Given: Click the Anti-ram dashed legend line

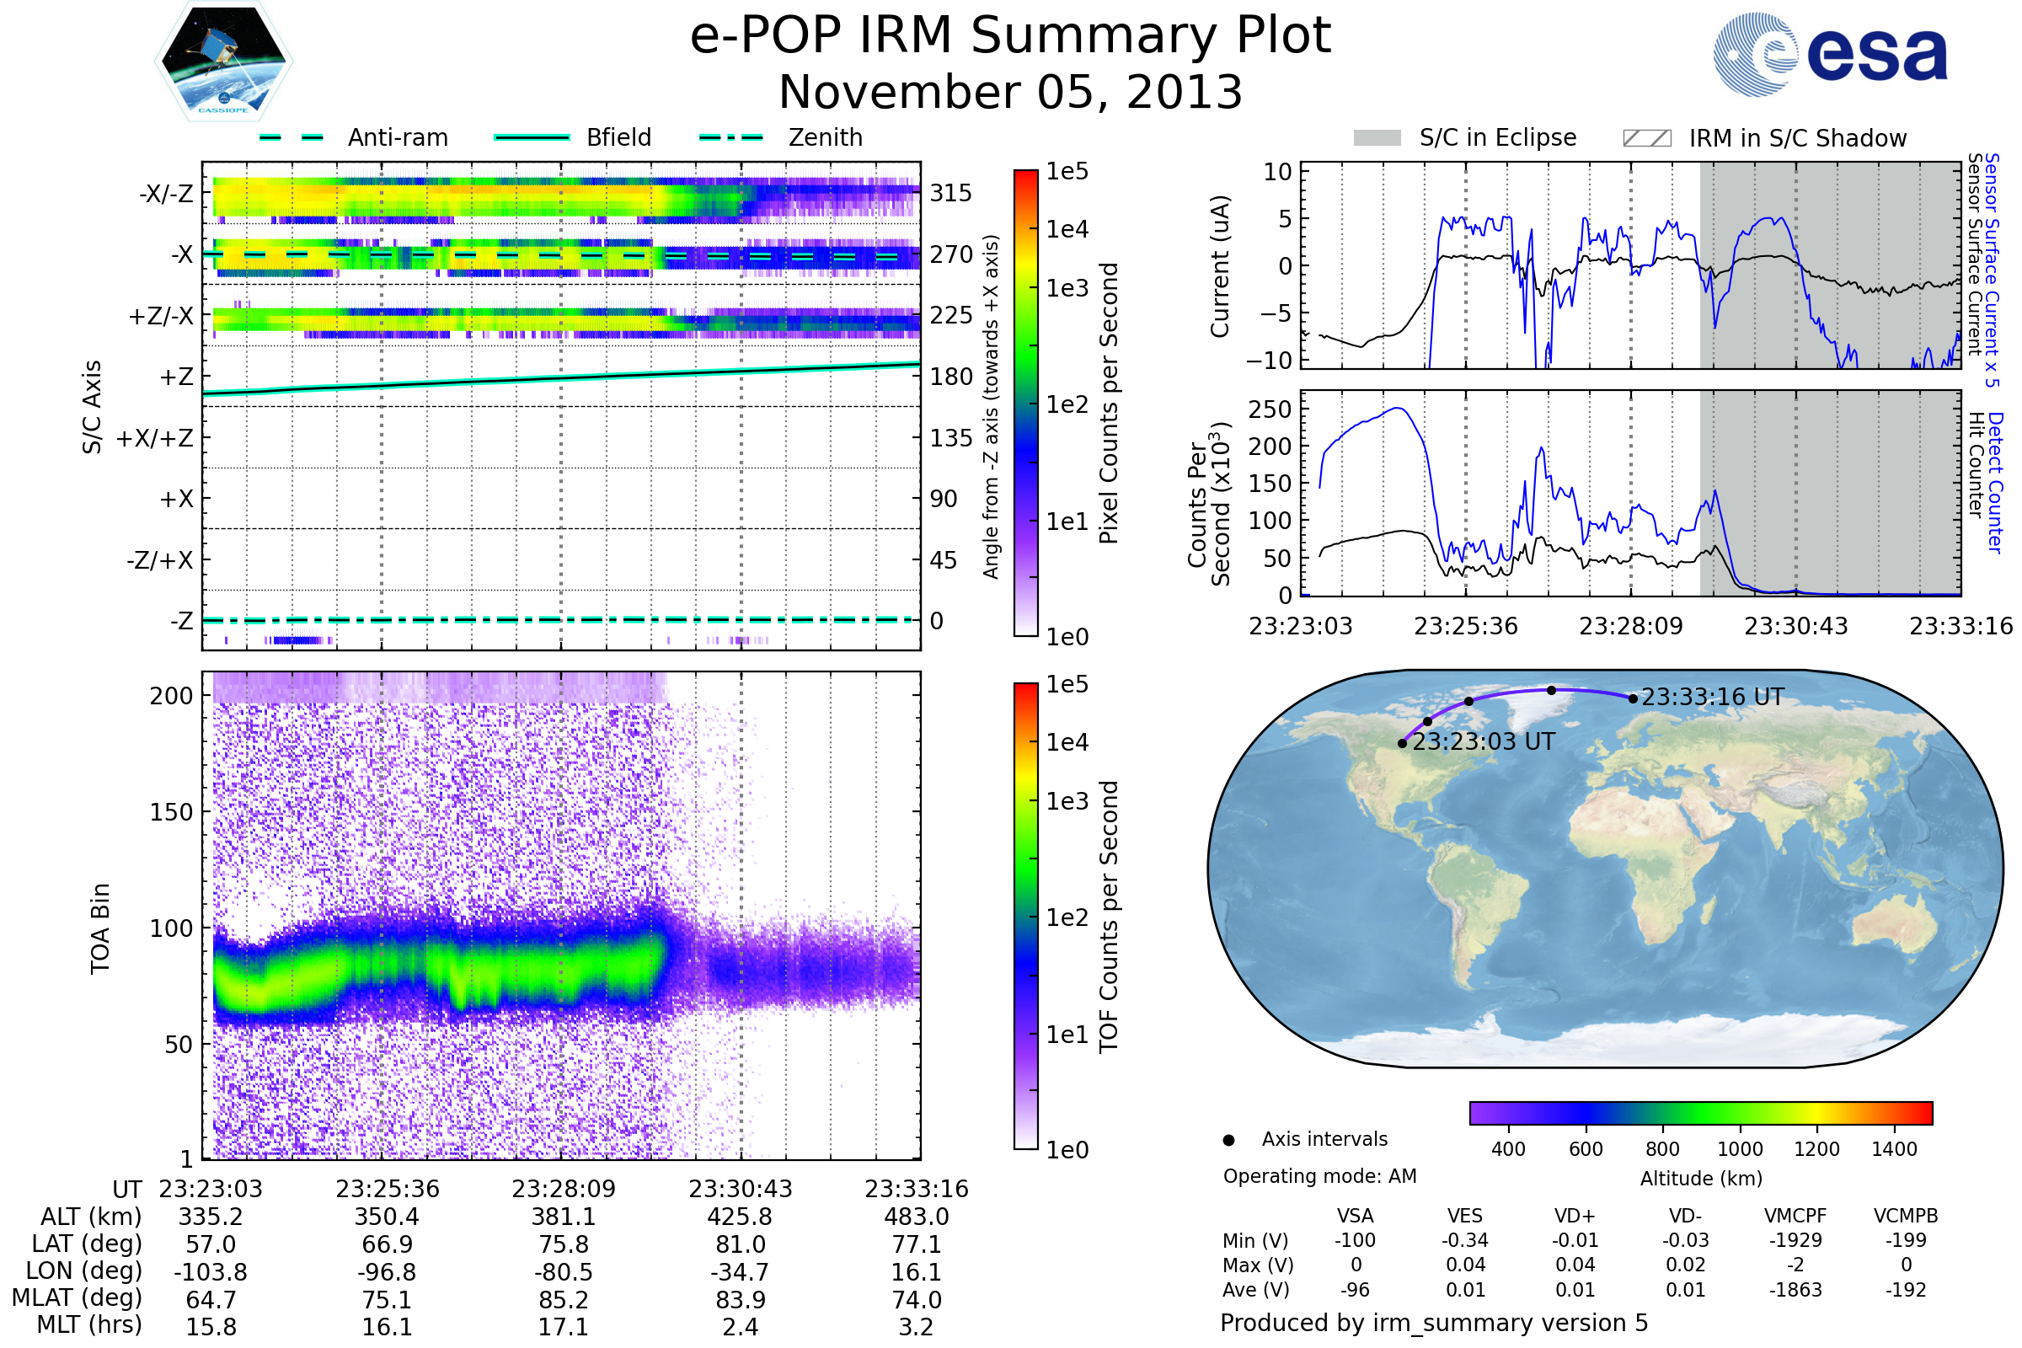Looking at the screenshot, I should click(x=292, y=137).
